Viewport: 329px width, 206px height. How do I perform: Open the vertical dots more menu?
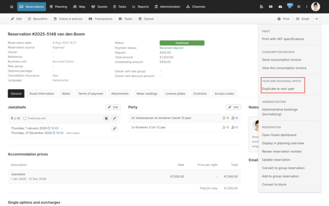[x=307, y=7]
